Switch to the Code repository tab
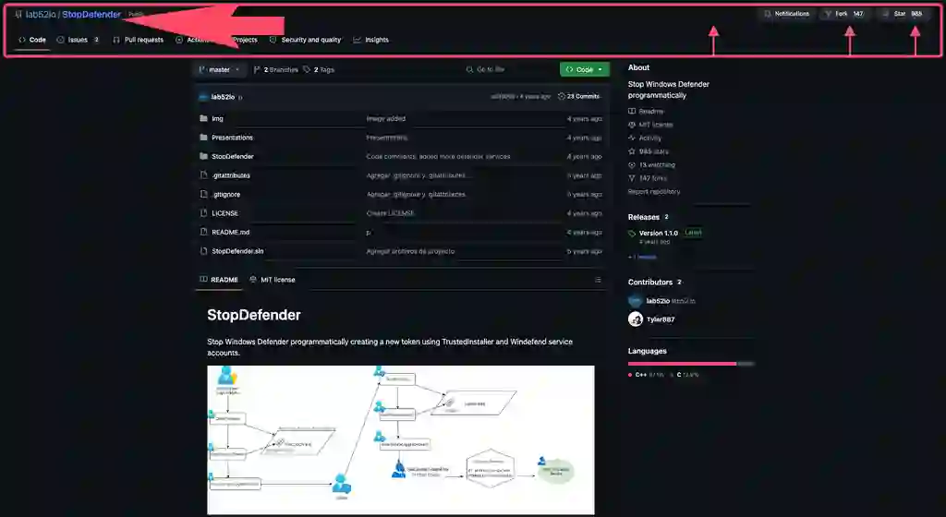Screen dimensions: 946x517 coord(32,40)
